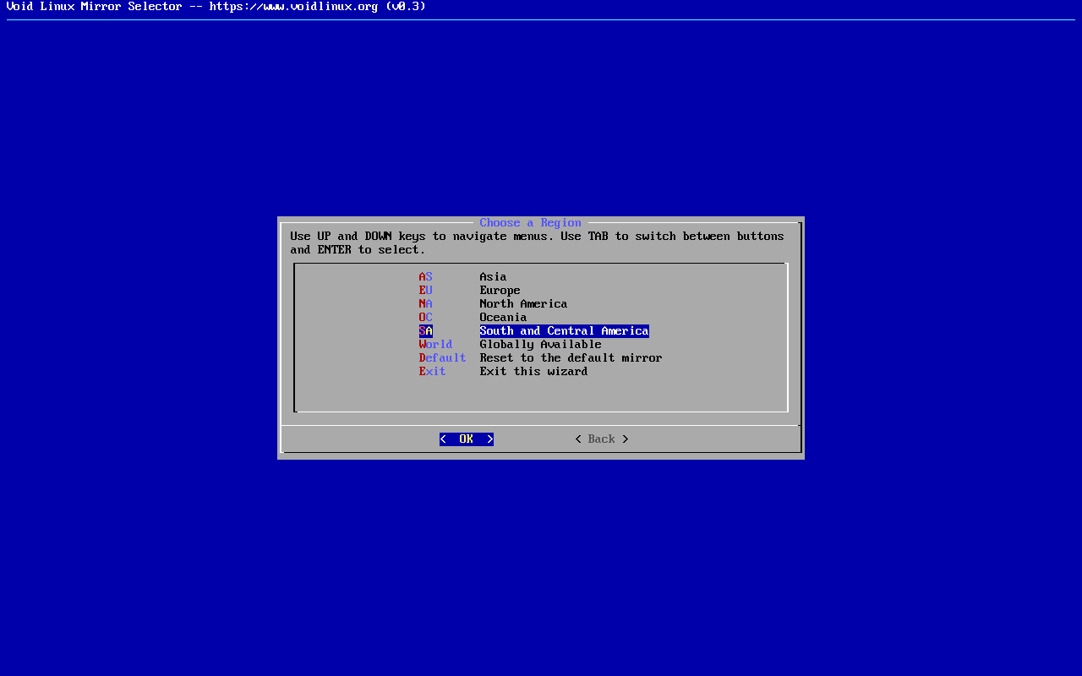Pick the Oceania menu entry
Viewport: 1082px width, 676px height.
503,317
